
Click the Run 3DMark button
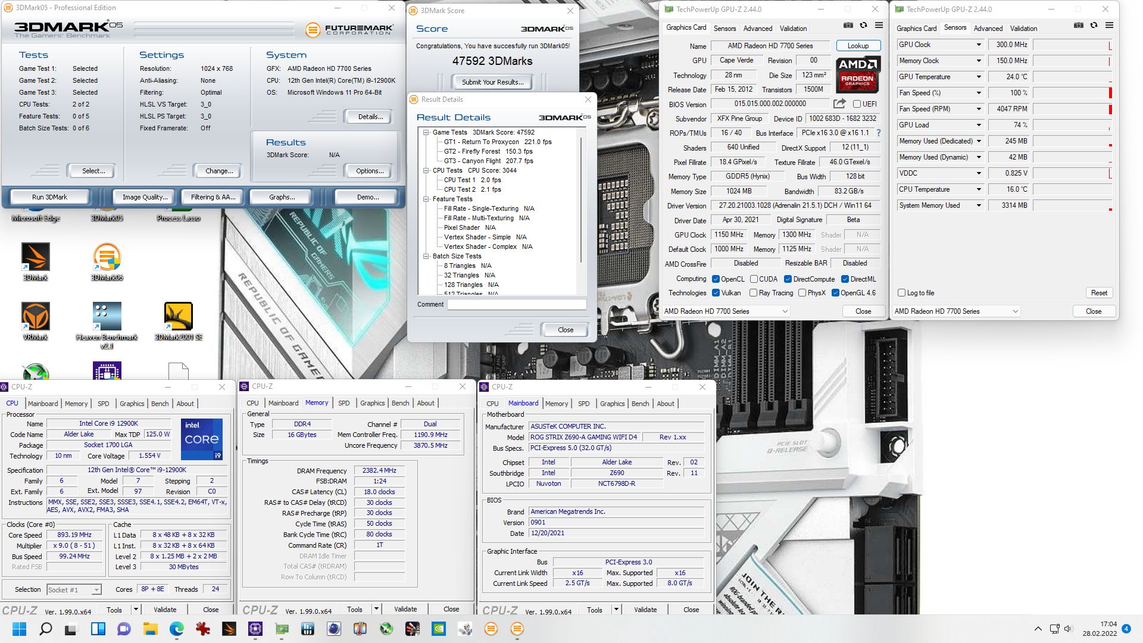click(x=50, y=197)
